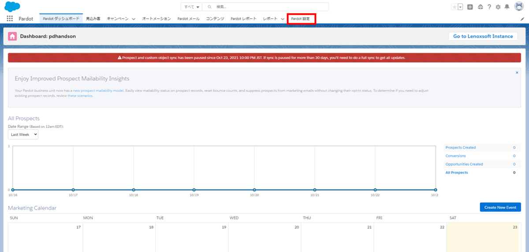The width and height of the screenshot is (529, 252).
Task: Click the global search field
Action: pos(265,7)
